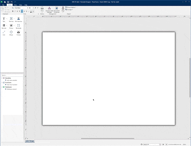Select the Barcode tool
This screenshot has width=191, height=146.
(x=4, y=26)
